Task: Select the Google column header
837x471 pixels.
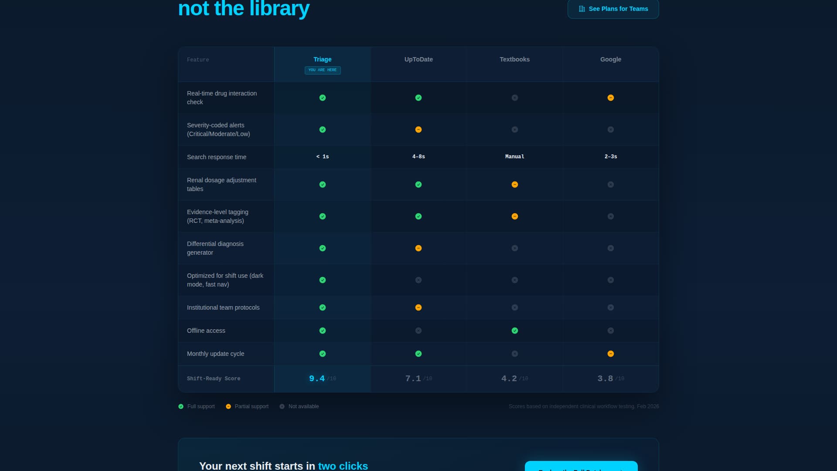Action: tap(611, 59)
